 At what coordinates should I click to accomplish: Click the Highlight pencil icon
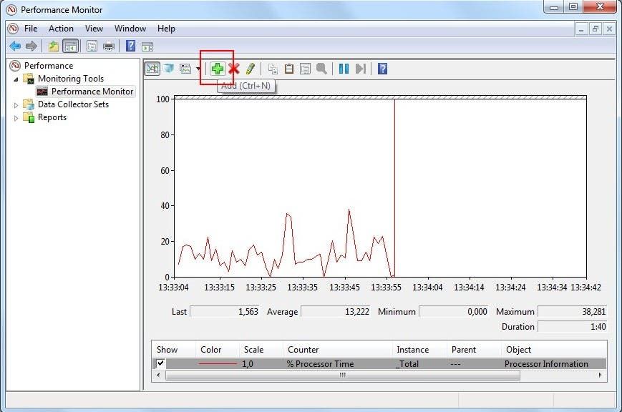251,69
